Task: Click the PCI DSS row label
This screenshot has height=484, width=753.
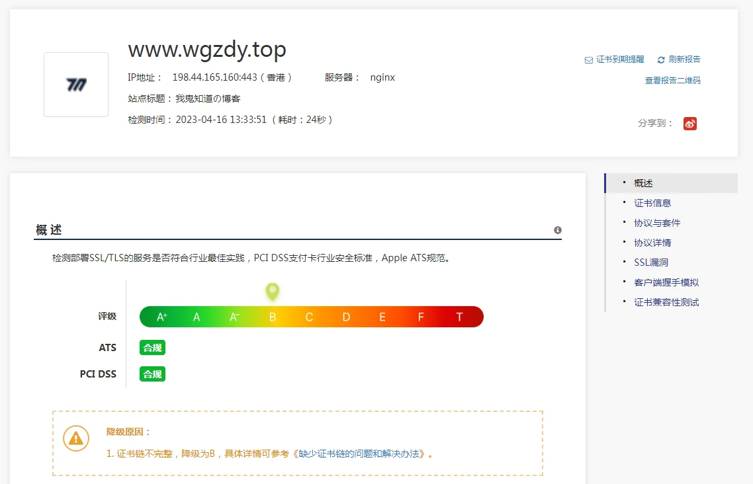Action: pyautogui.click(x=98, y=374)
